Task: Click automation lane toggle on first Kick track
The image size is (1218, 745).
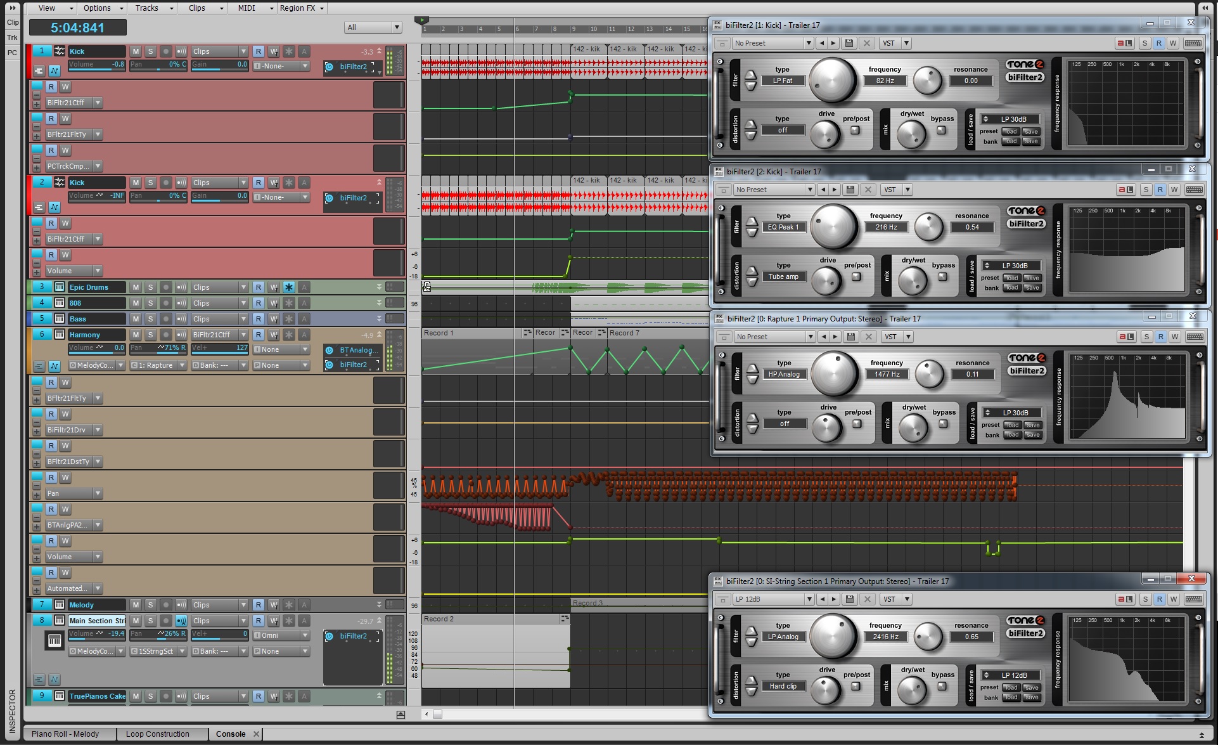Action: pos(39,71)
